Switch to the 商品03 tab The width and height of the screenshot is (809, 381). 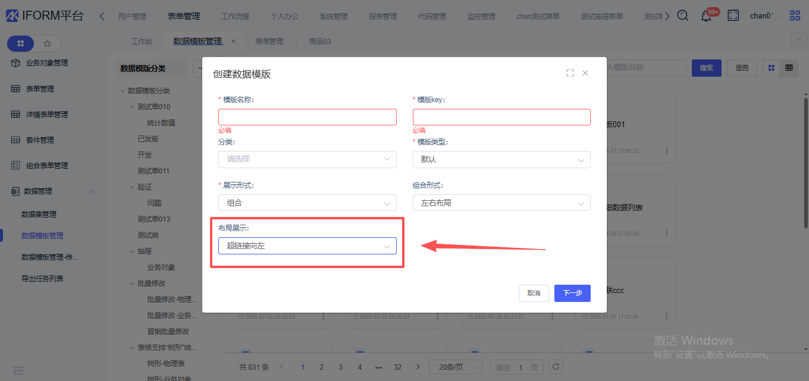(x=320, y=42)
